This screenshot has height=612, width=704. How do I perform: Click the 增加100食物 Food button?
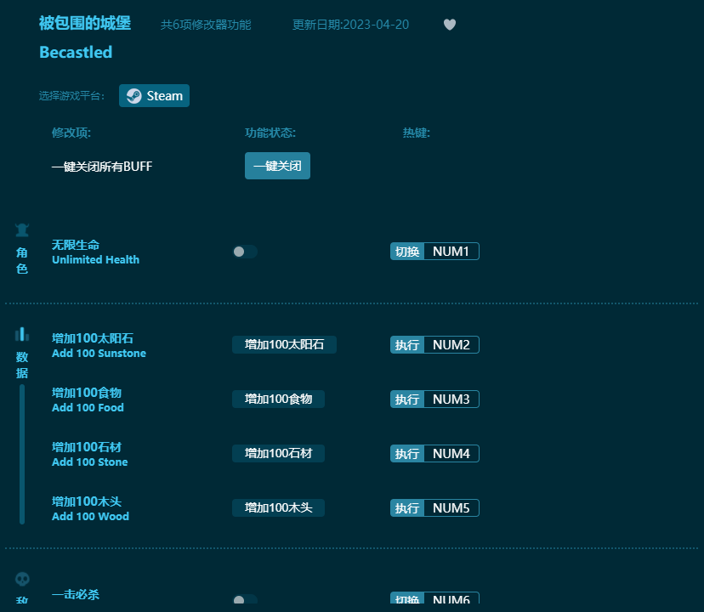278,399
